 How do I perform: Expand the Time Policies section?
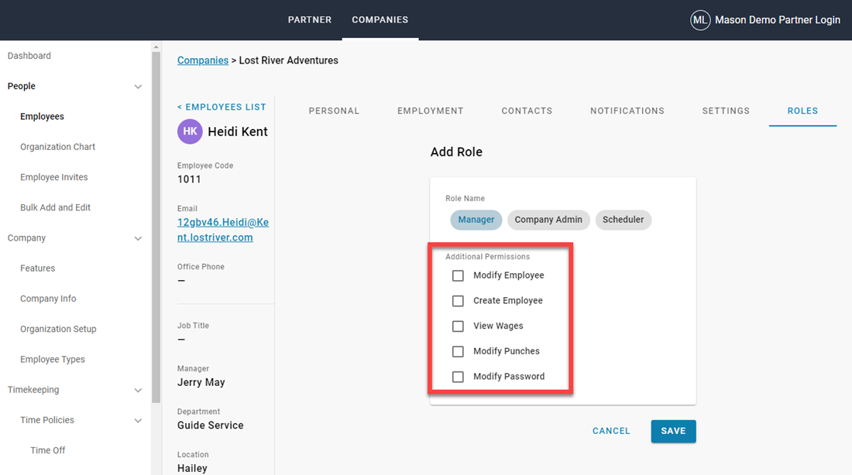[138, 420]
